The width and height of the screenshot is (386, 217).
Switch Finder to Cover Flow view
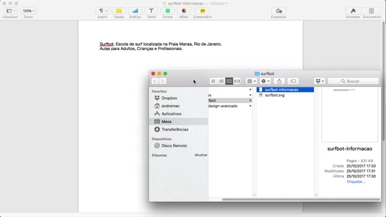click(237, 81)
